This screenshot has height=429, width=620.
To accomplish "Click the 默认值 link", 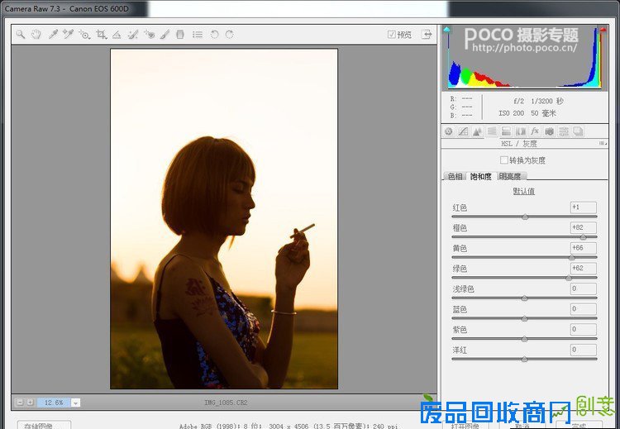I will [523, 191].
